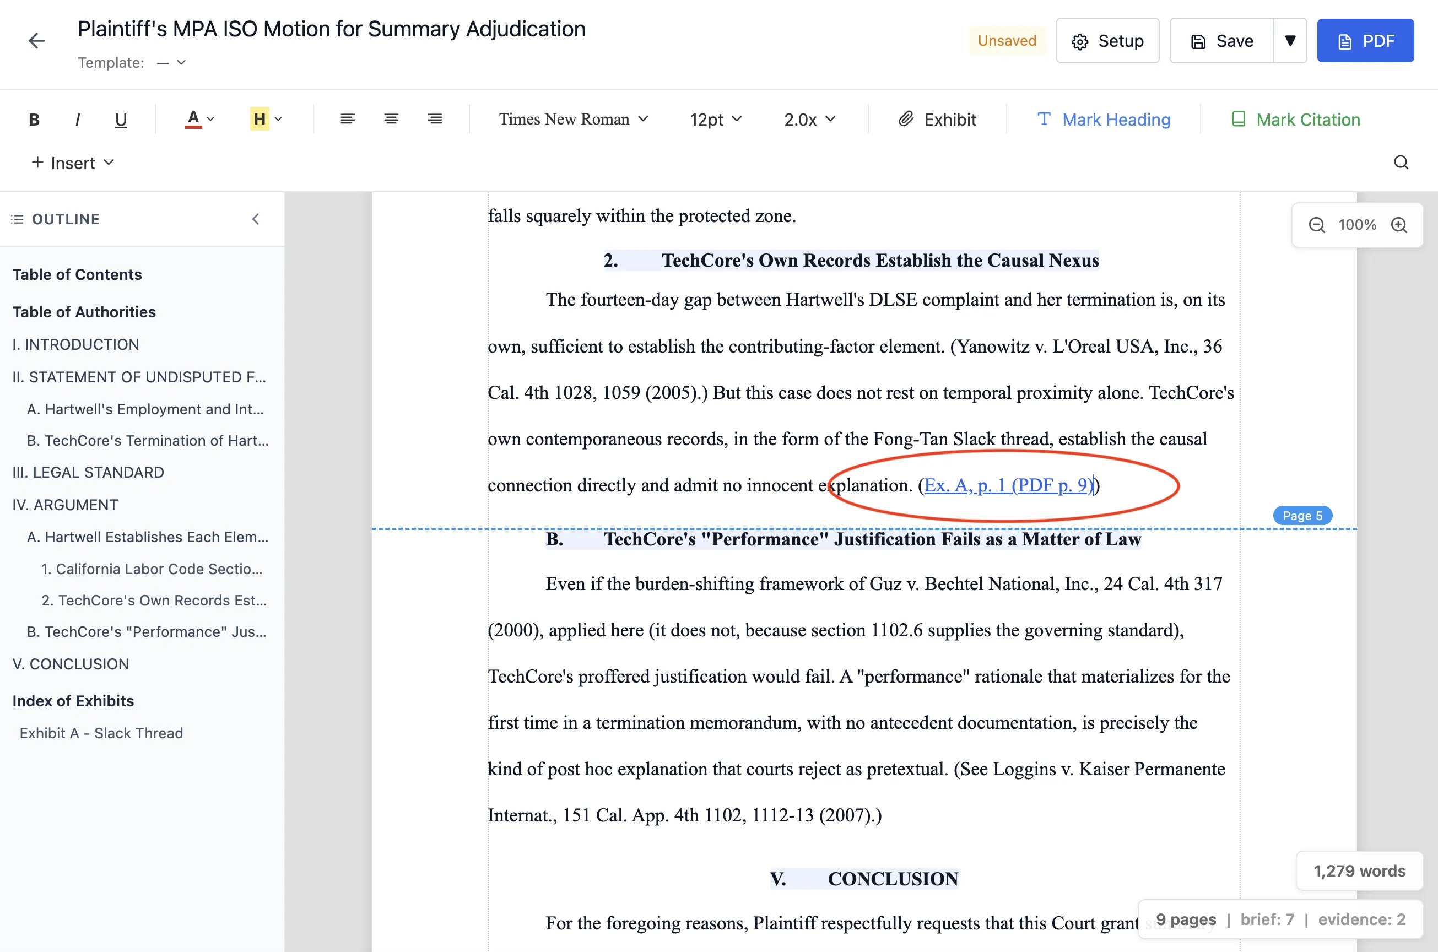Select B. TechCore's Termination of Hart... entry
This screenshot has width=1438, height=952.
[148, 440]
